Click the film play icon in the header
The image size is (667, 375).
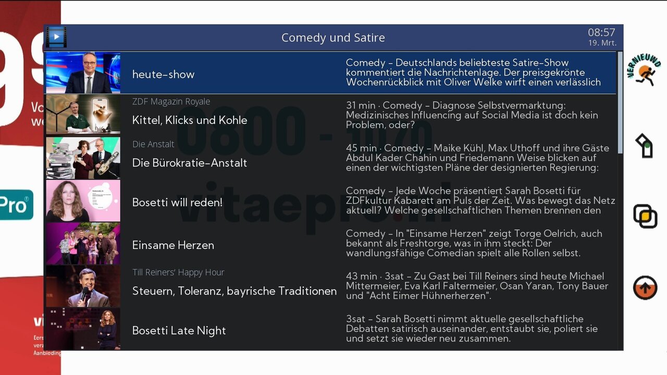(x=56, y=37)
